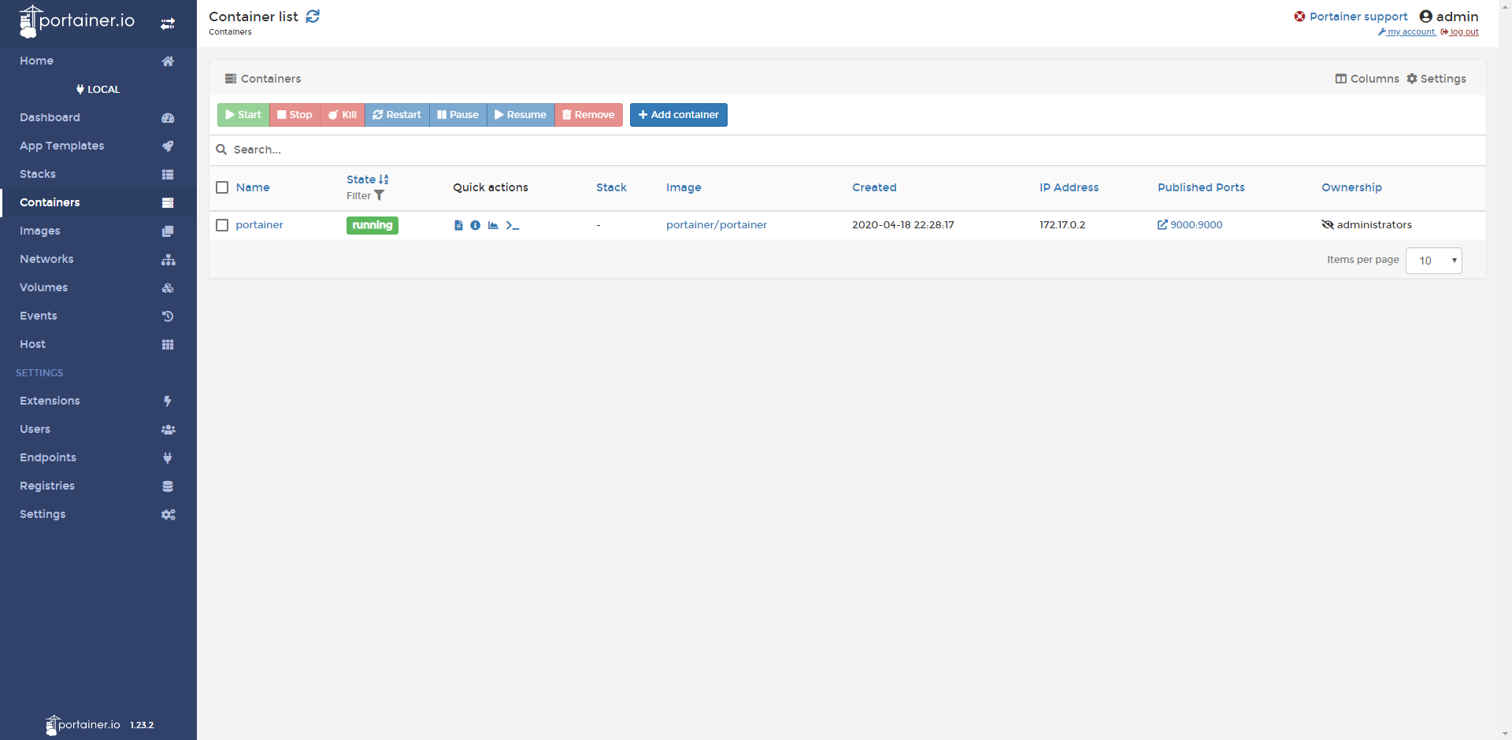Click the Settings cogs icon in sidebar
1512x740 pixels.
click(x=168, y=514)
